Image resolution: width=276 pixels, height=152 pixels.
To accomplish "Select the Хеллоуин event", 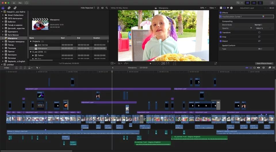I will pos(12,55).
